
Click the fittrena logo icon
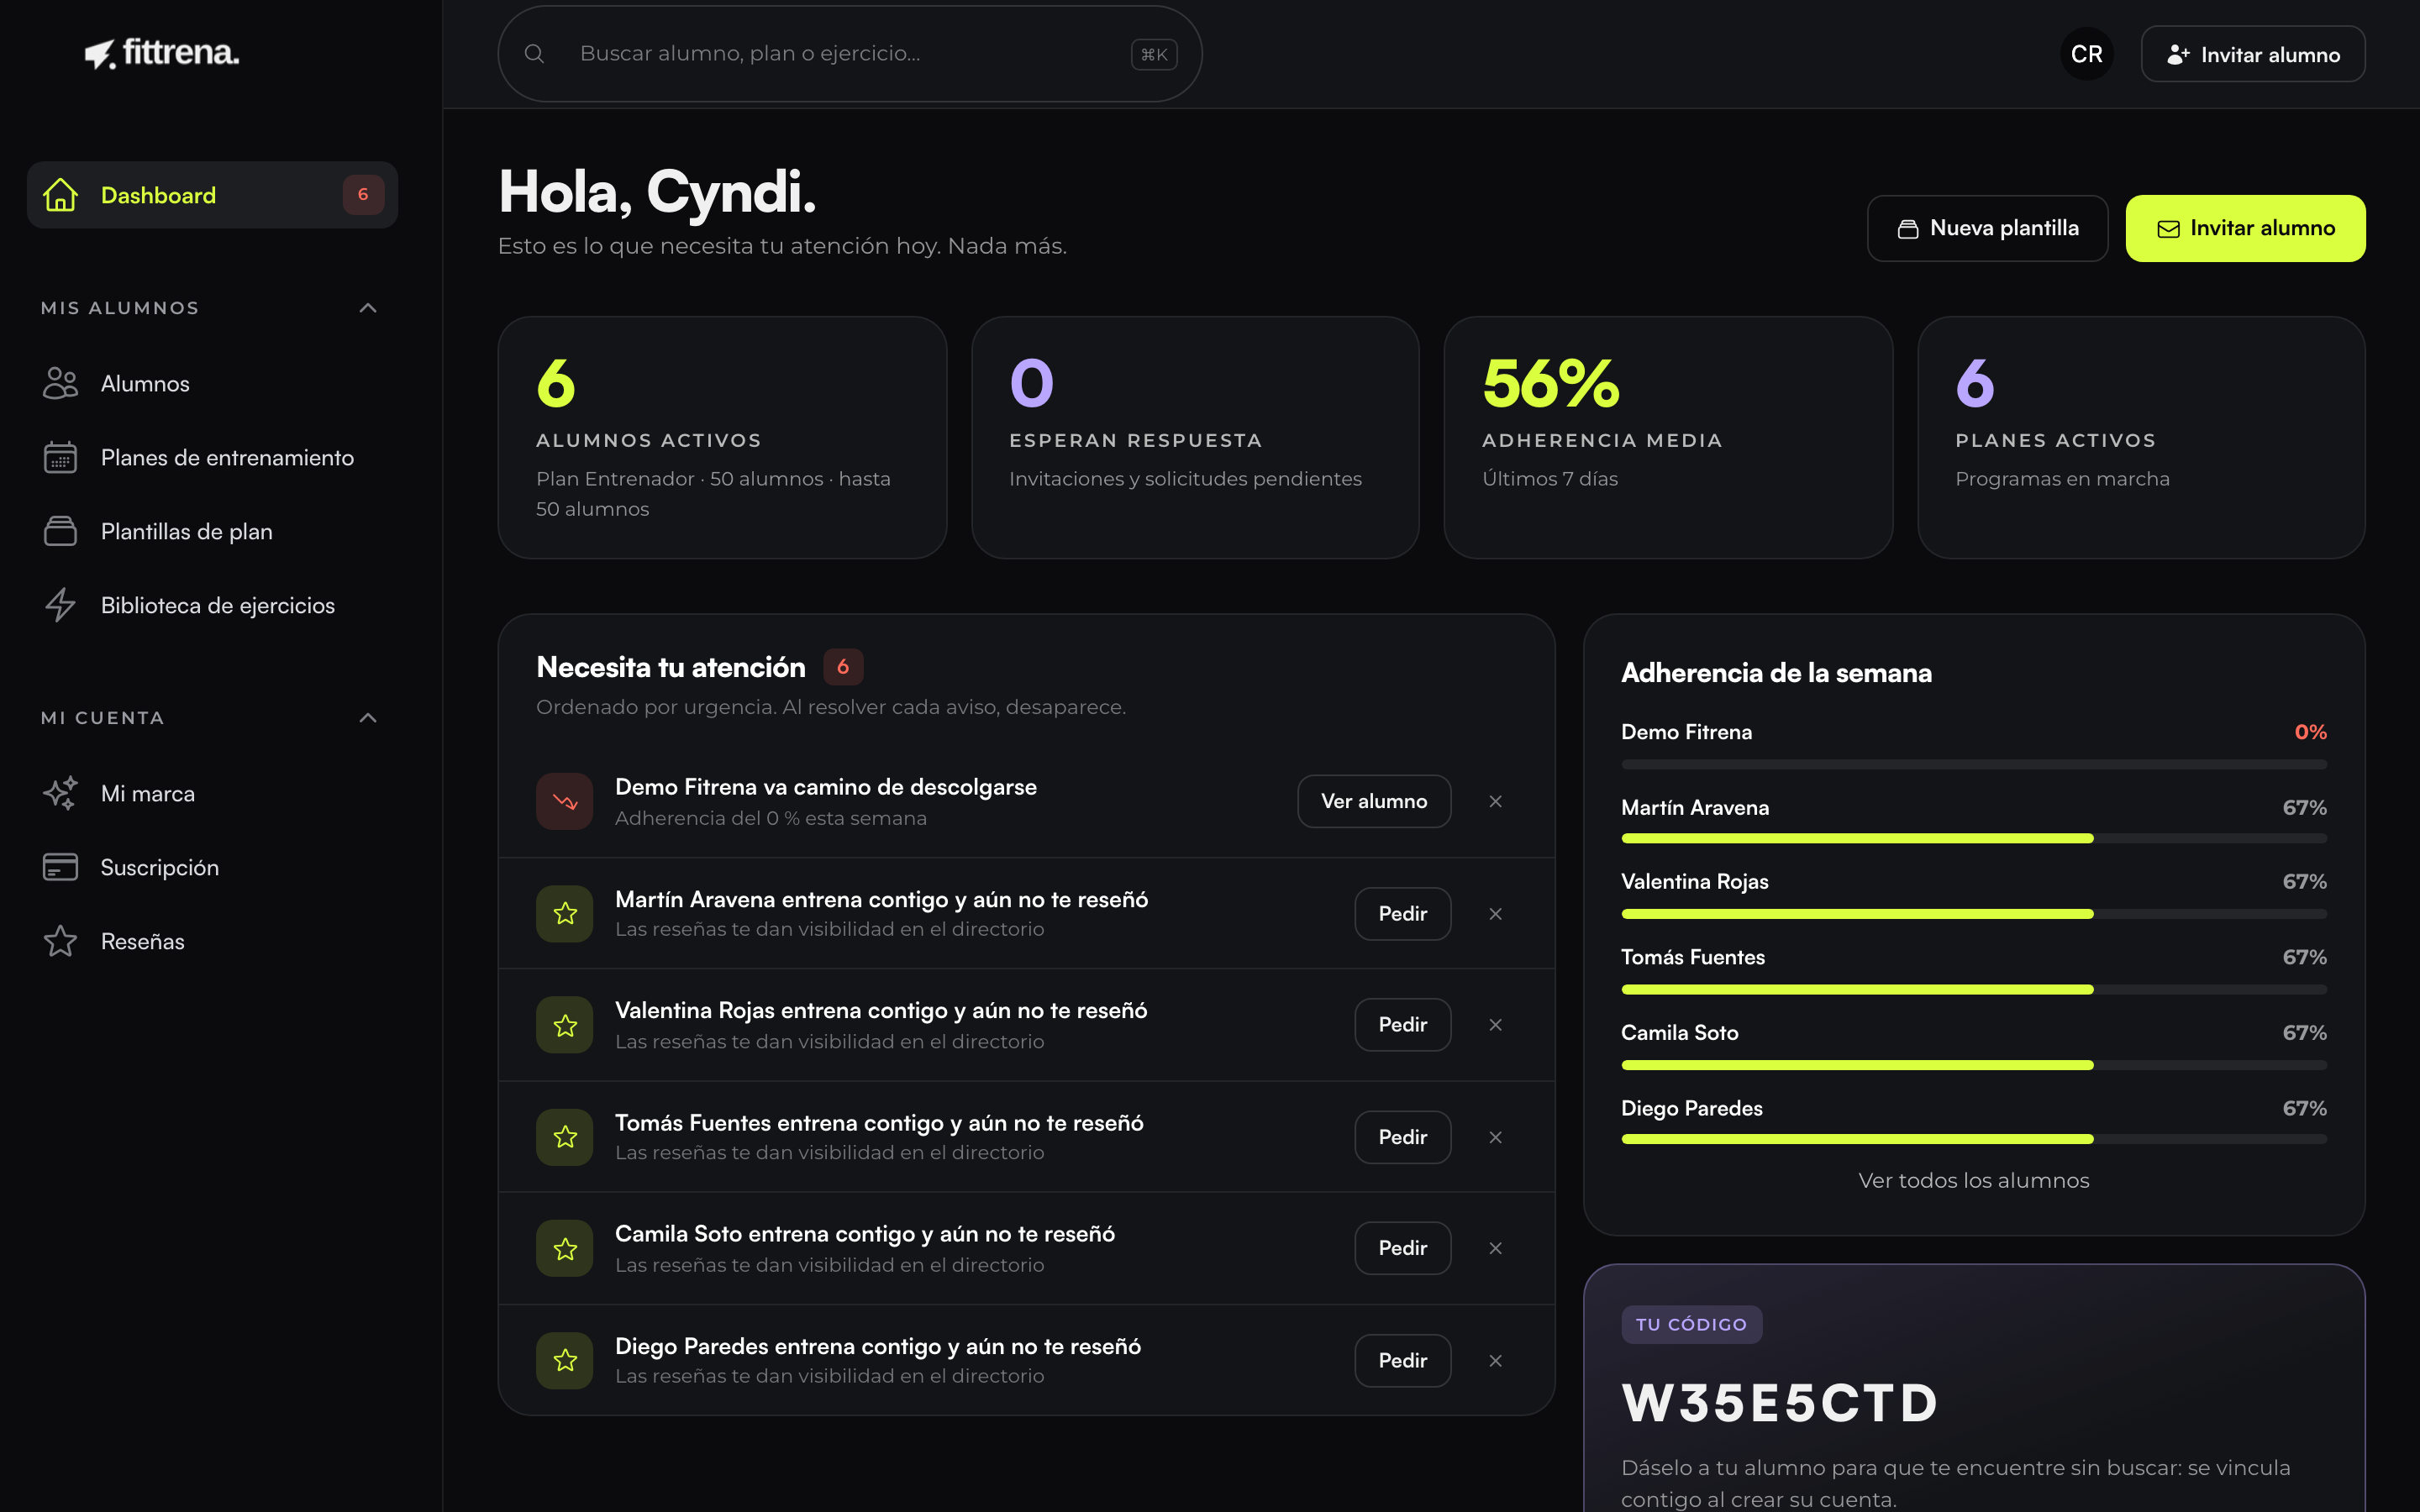(x=100, y=54)
